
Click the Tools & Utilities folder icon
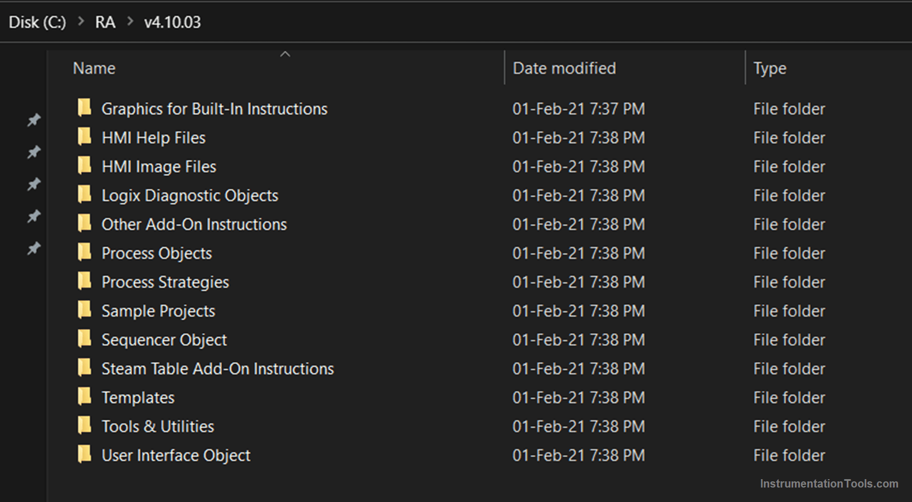pos(85,426)
